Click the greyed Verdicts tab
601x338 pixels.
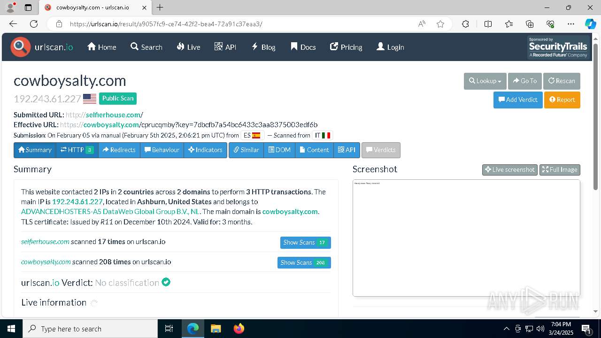(381, 150)
